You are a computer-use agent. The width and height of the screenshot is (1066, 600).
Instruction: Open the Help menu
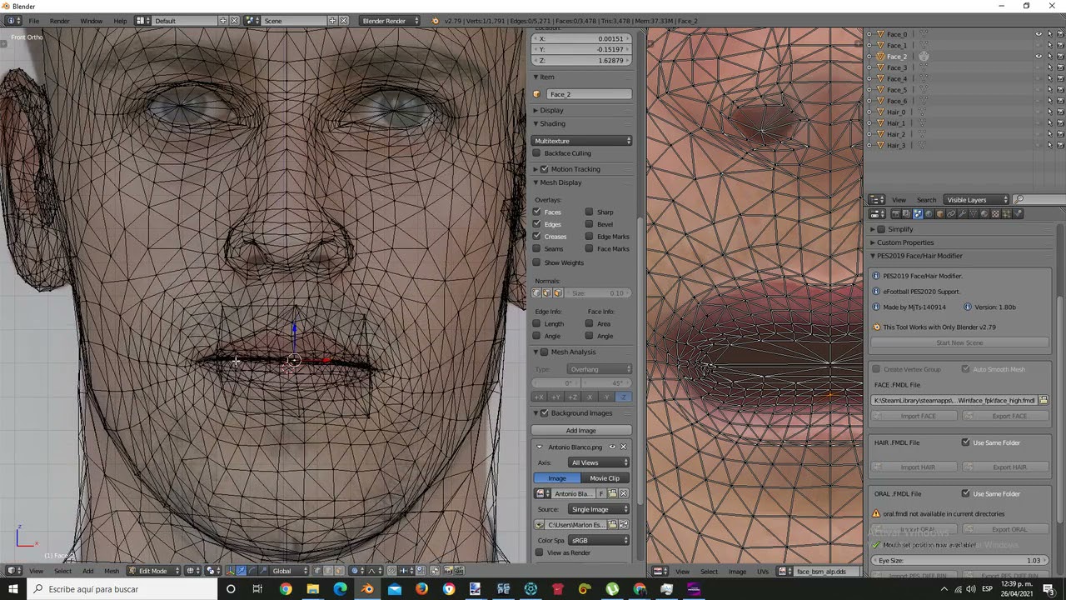[120, 20]
